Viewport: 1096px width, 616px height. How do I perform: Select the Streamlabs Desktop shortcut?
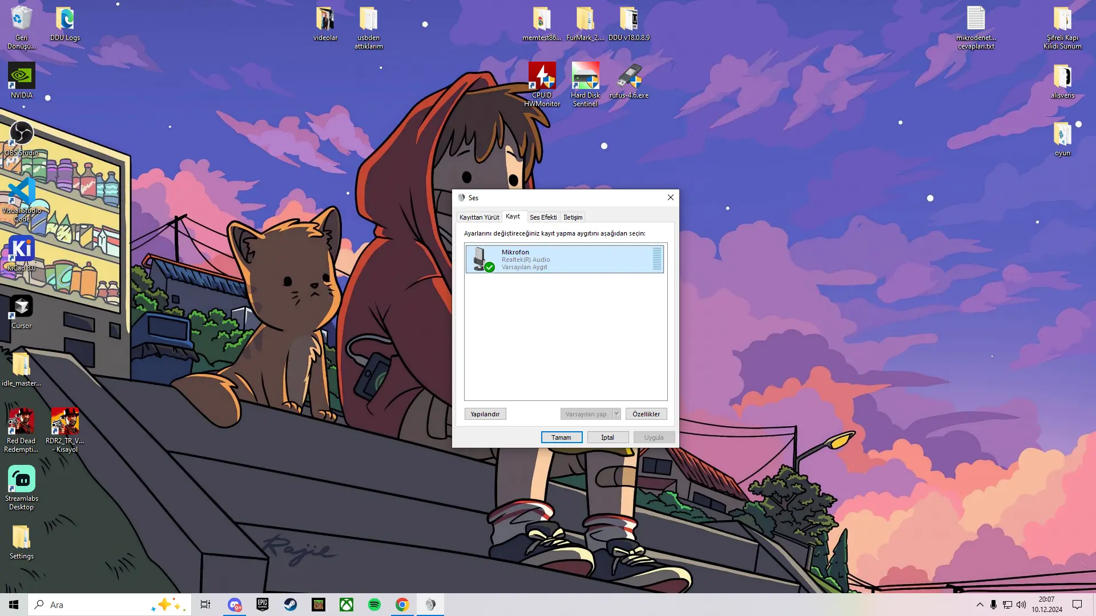(x=21, y=488)
